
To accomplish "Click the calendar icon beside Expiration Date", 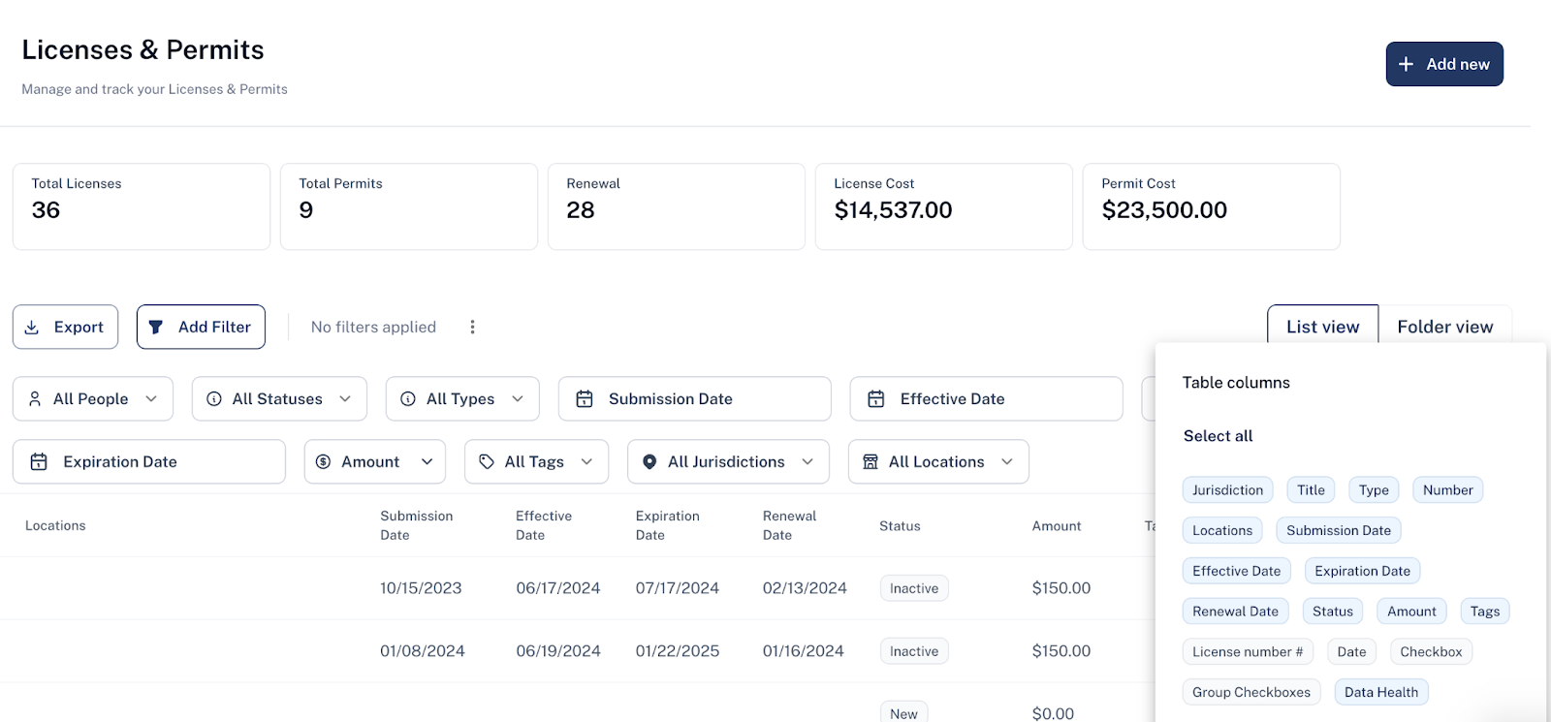I will (x=39, y=462).
